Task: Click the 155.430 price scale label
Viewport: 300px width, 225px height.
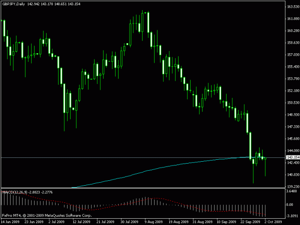Action: click(293, 67)
